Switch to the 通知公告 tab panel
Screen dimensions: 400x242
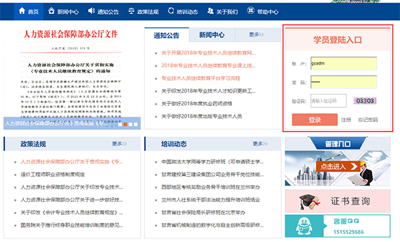click(167, 35)
